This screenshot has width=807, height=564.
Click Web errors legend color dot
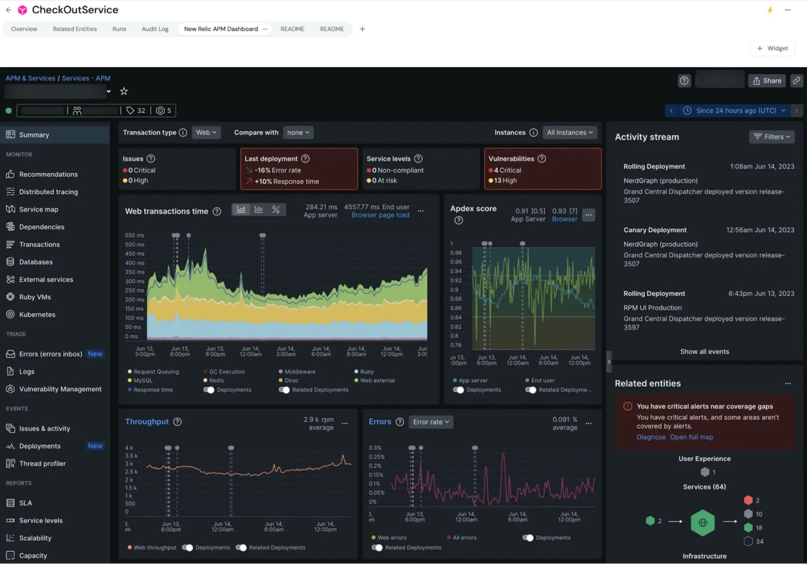point(373,538)
